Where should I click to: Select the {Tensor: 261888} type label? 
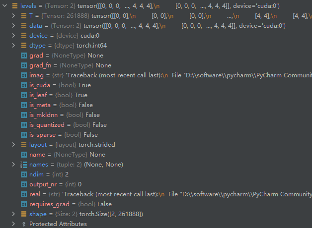pos(65,16)
